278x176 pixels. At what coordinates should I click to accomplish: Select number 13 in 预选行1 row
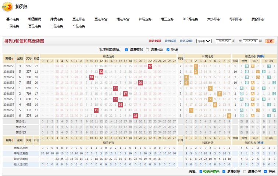(x=106, y=122)
